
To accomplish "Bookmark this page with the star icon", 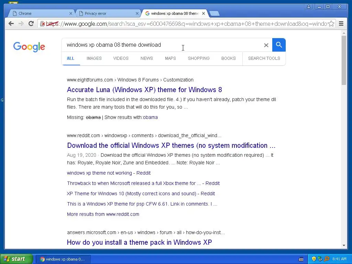I will (331, 24).
